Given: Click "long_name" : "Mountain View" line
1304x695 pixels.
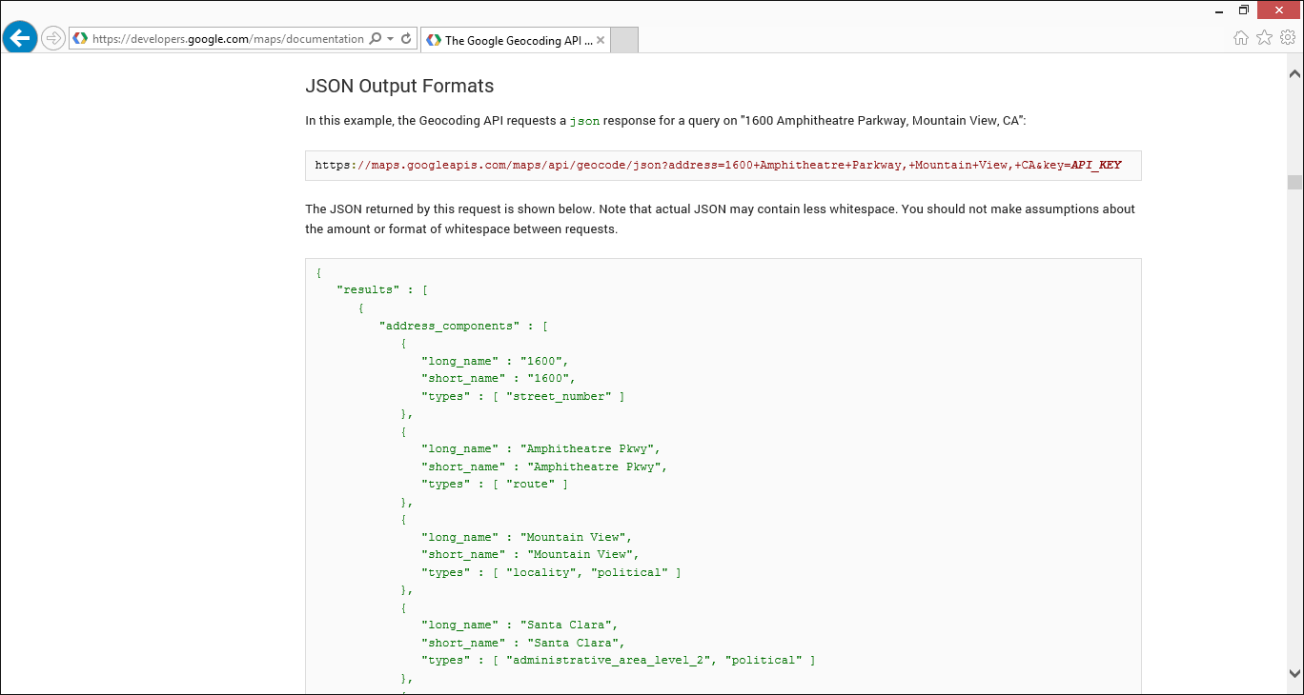Looking at the screenshot, I should pos(527,537).
